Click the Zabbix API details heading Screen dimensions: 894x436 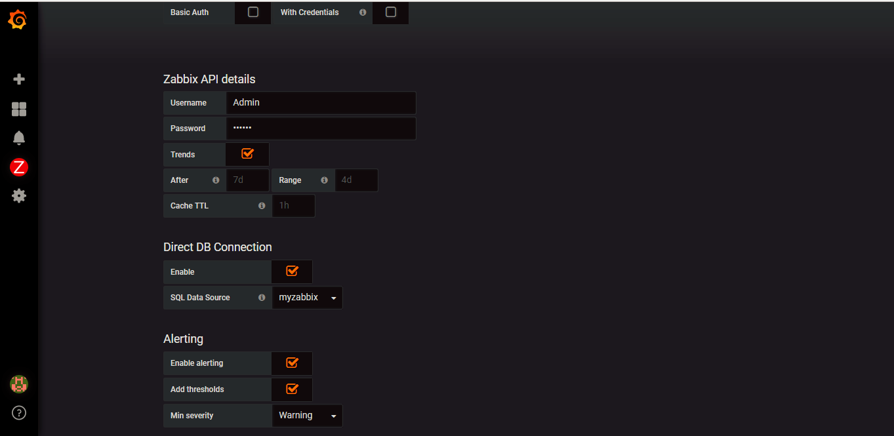[x=209, y=79]
